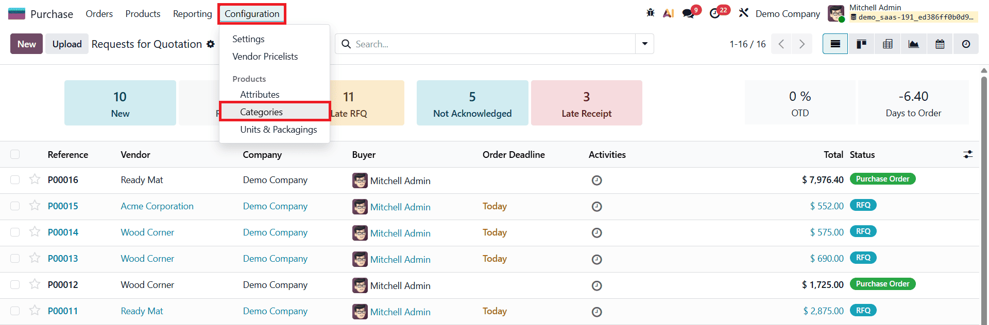Check the select-all header checkbox
Screen dimensions: 989x325
pyautogui.click(x=15, y=154)
